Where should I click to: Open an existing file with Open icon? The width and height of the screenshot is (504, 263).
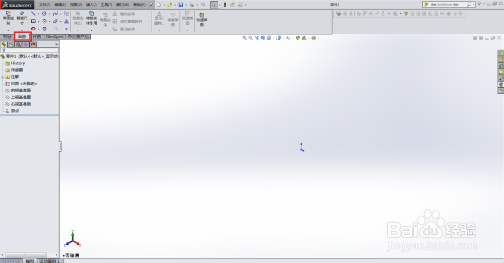point(169,5)
